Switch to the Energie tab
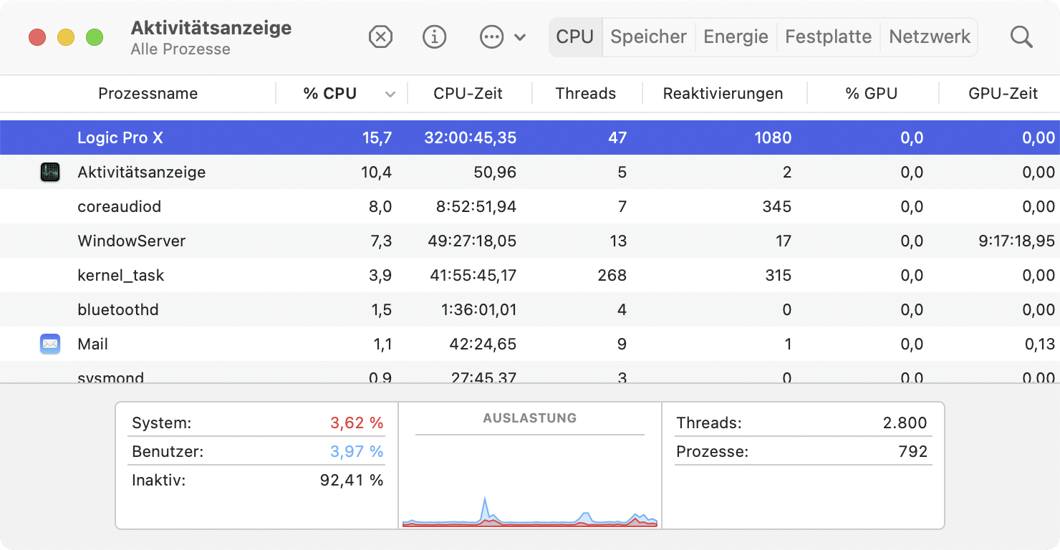 [x=736, y=37]
